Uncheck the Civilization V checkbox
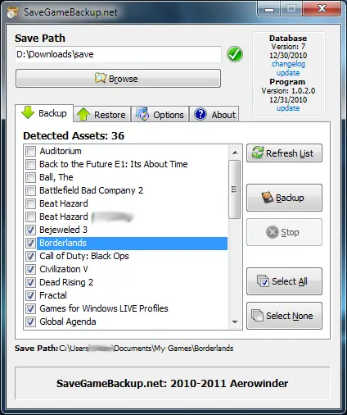The height and width of the screenshot is (415, 347). coord(30,269)
